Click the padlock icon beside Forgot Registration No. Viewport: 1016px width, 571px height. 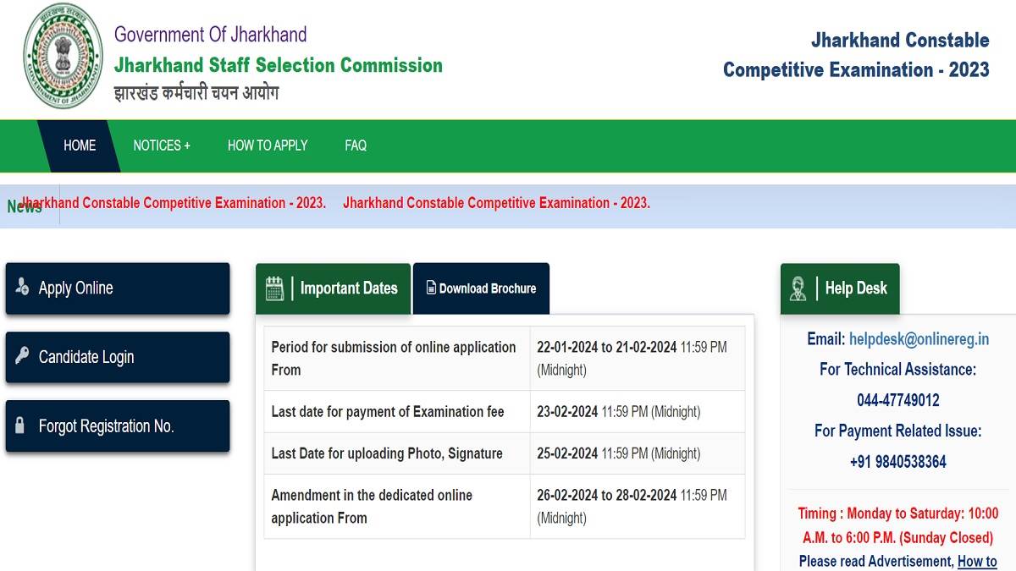tap(20, 426)
